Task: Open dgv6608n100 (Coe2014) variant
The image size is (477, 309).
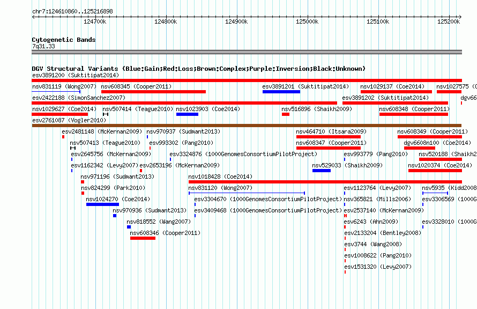Action: [437, 143]
